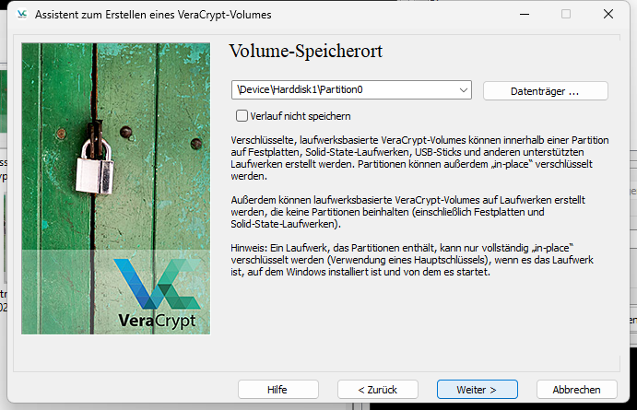Close the VeraCrypt wizard window
The height and width of the screenshot is (410, 637).
pos(608,14)
